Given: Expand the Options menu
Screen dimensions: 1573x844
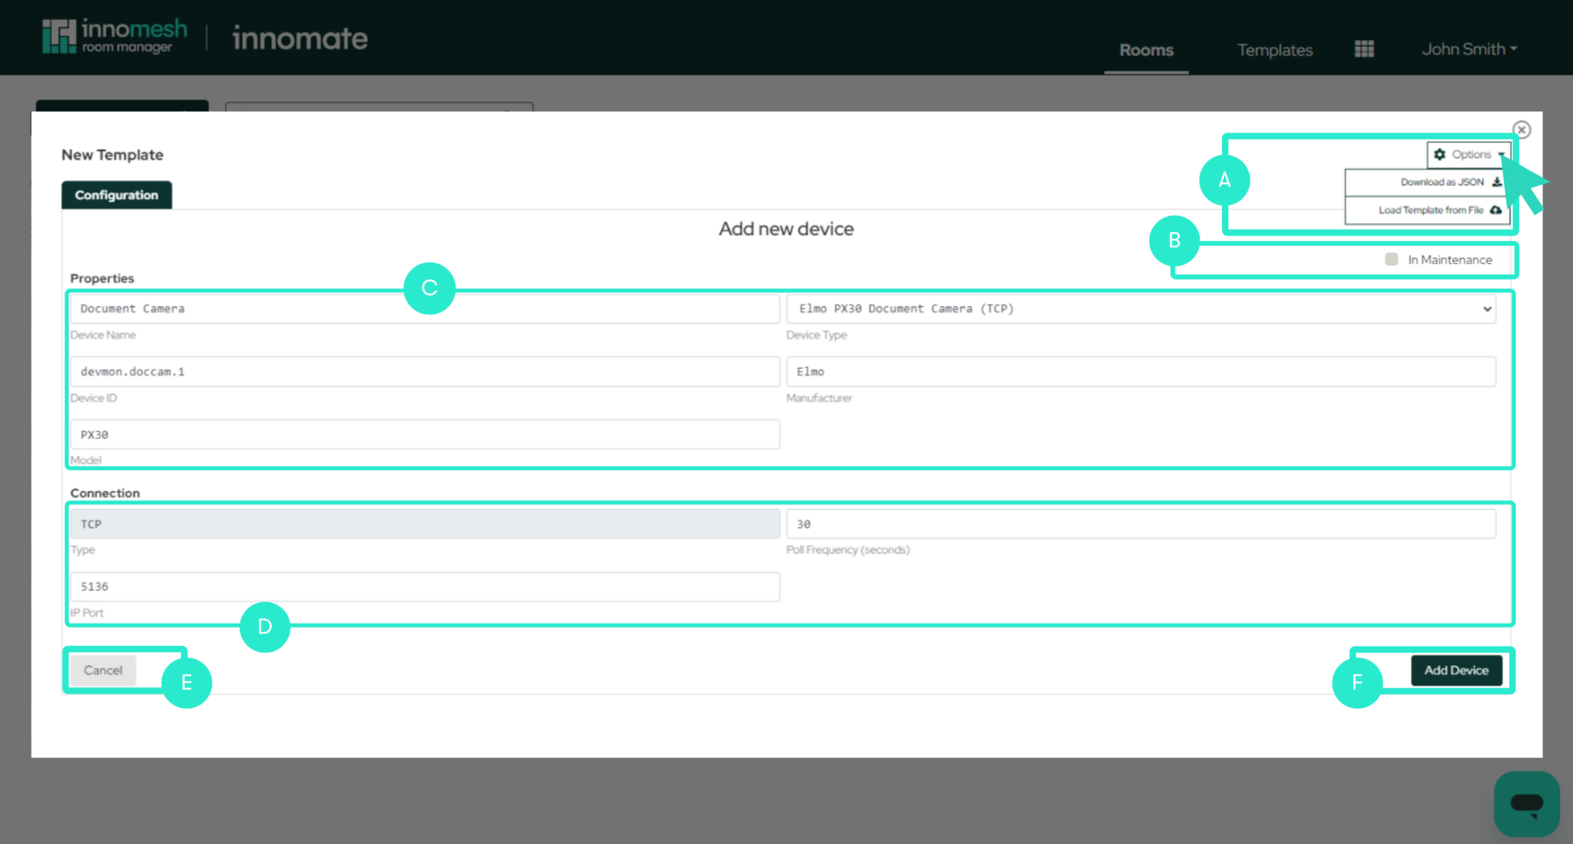Looking at the screenshot, I should (x=1468, y=154).
